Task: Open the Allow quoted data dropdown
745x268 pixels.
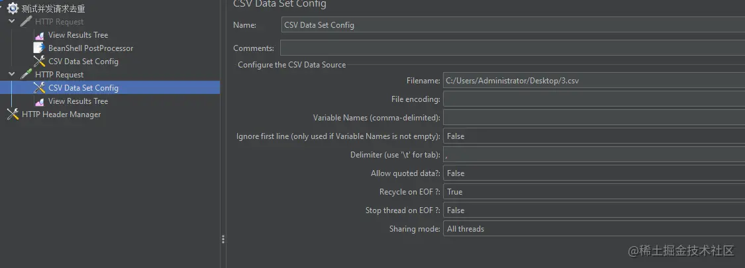Action: [594, 173]
